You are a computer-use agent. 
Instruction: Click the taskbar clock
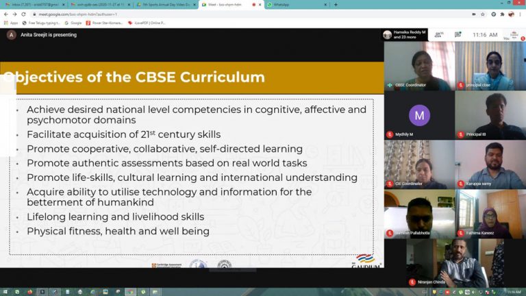coord(514,292)
